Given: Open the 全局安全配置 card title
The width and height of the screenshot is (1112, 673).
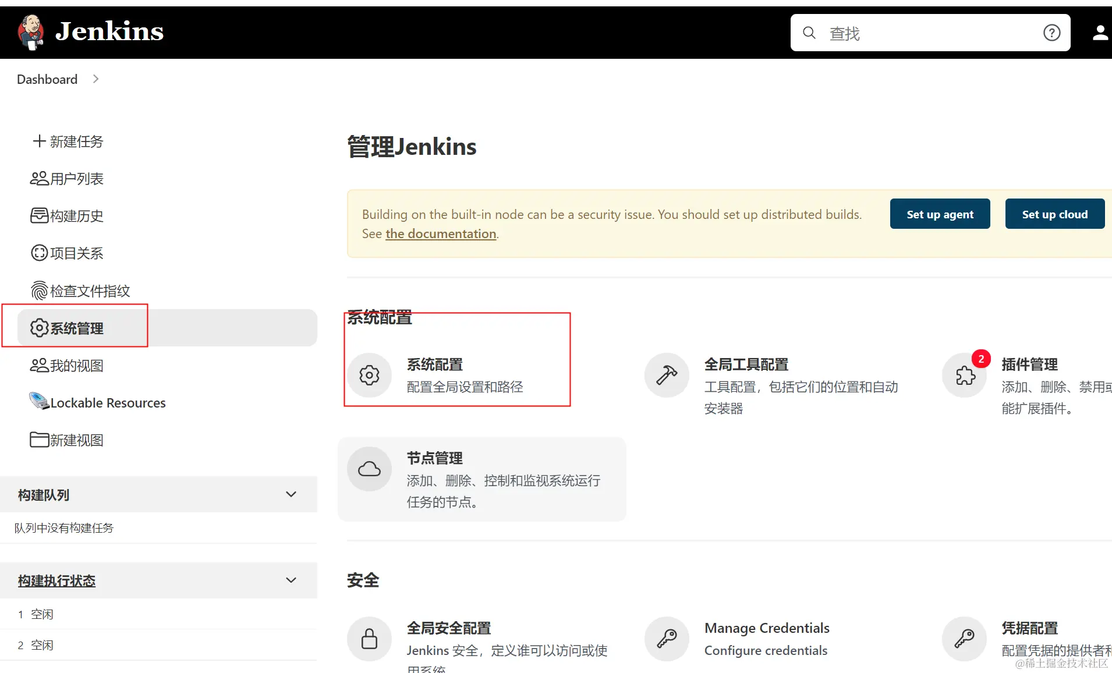Looking at the screenshot, I should [448, 628].
